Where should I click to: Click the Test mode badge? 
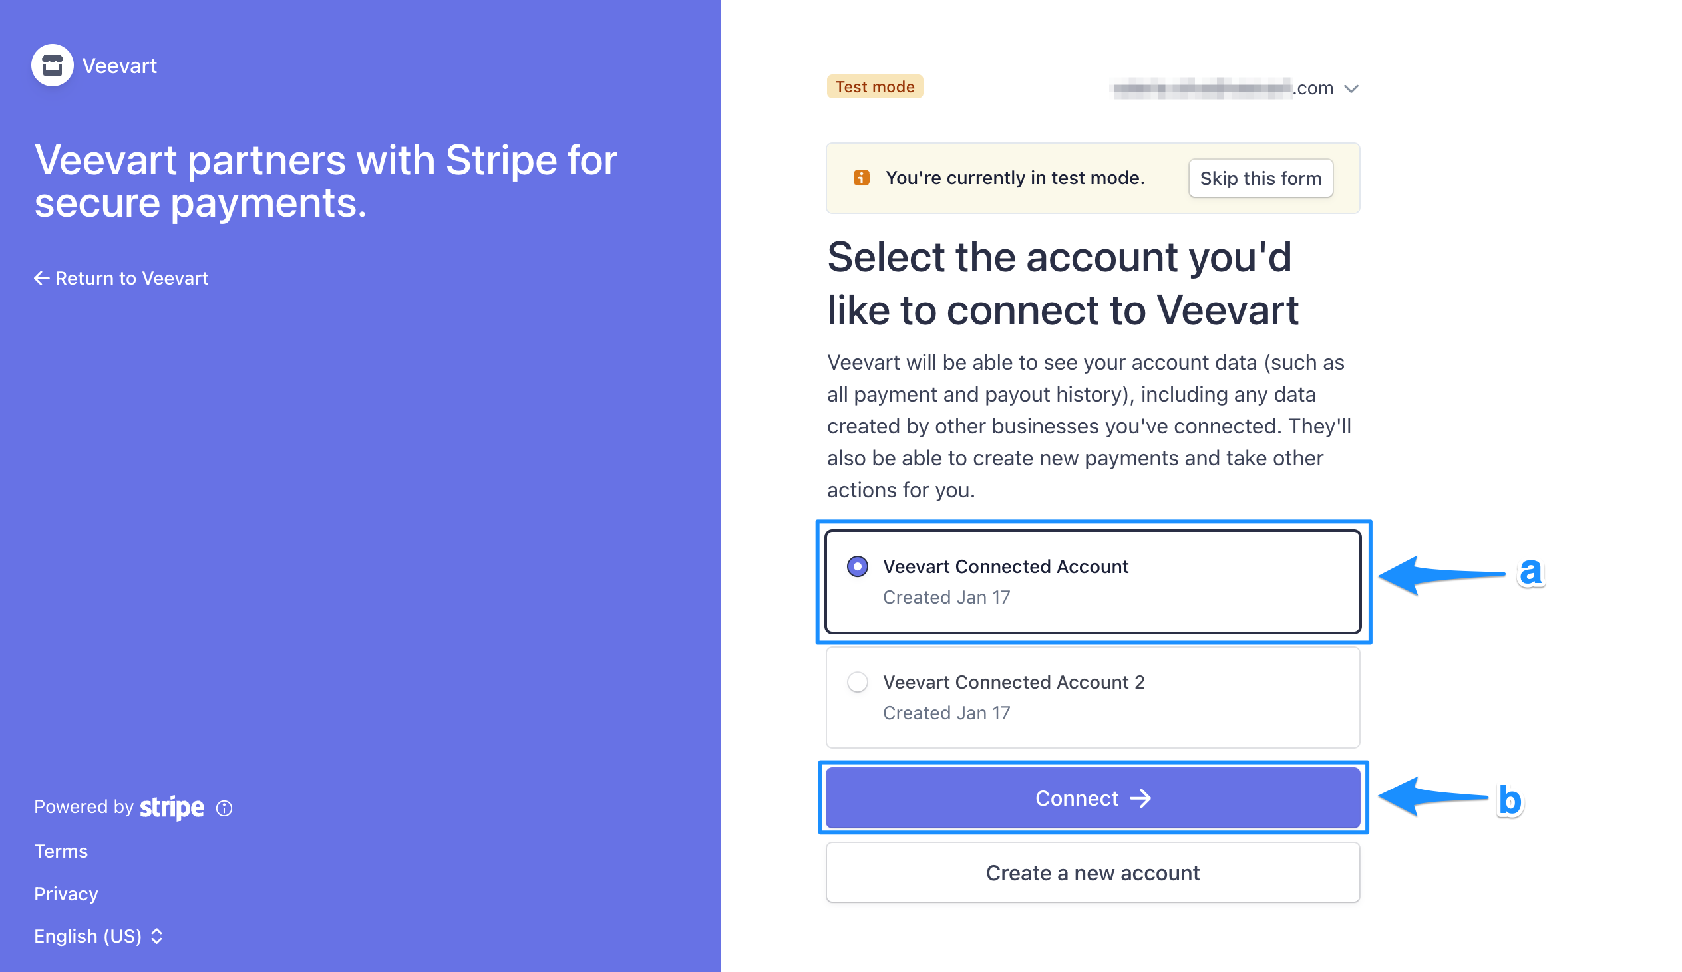coord(874,86)
